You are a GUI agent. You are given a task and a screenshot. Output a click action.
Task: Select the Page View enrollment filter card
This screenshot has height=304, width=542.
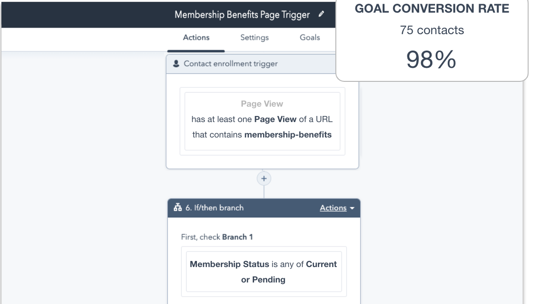pos(262,121)
